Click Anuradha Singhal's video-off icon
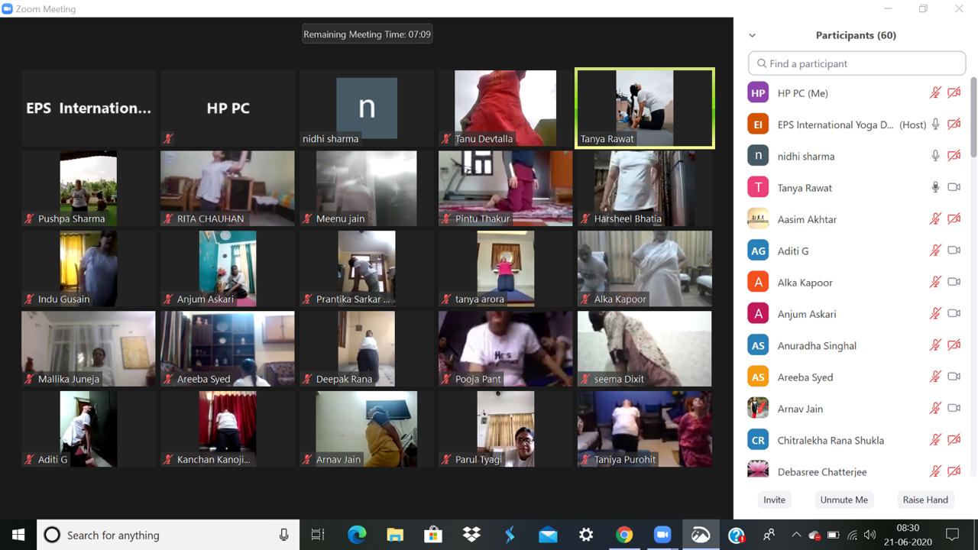 (x=954, y=345)
